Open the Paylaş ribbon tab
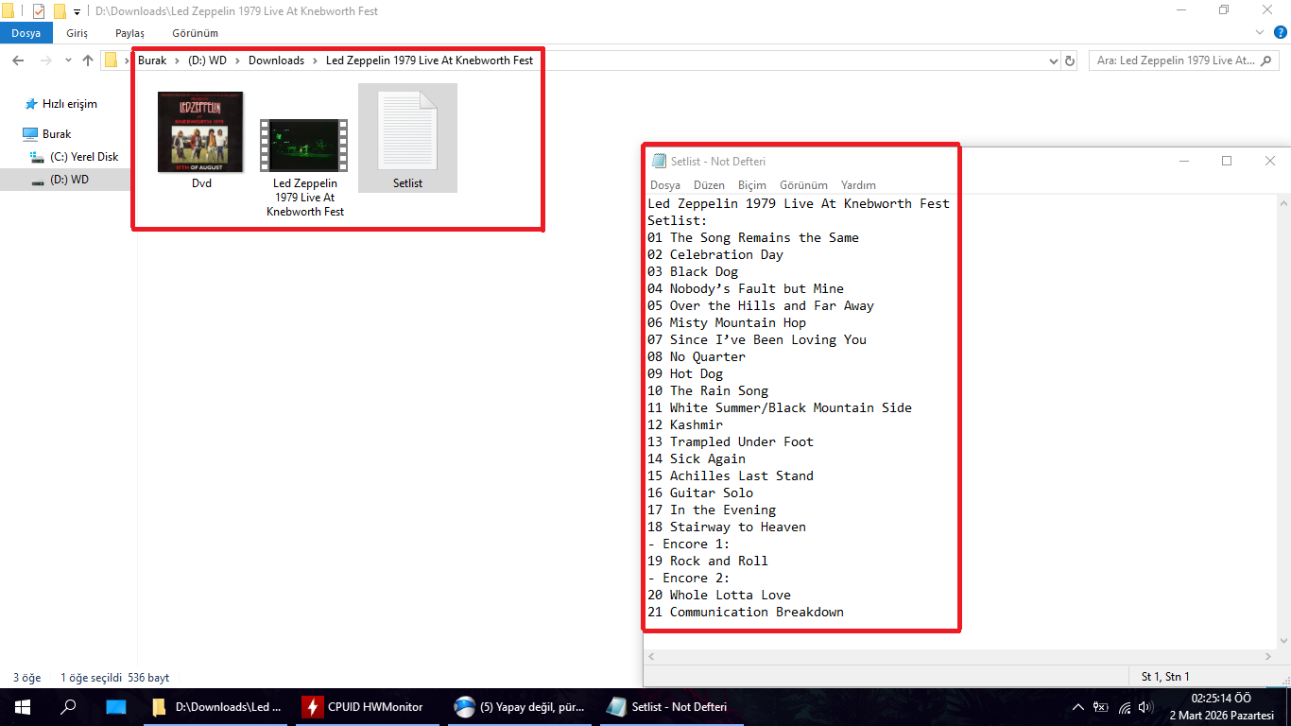1291x726 pixels. point(129,33)
